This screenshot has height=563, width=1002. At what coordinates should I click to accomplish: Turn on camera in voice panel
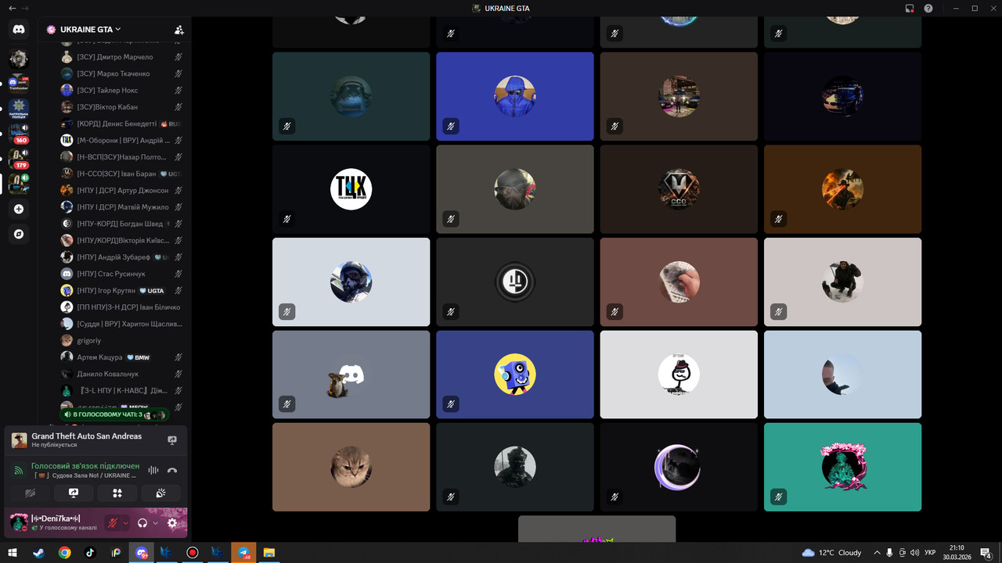[x=31, y=493]
